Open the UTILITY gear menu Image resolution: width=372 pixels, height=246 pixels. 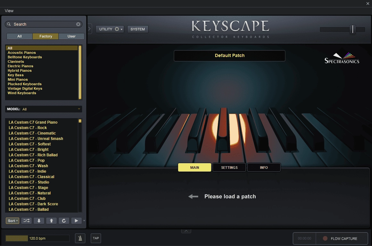[110, 29]
